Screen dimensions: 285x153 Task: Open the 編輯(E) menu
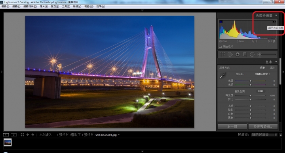[x=16, y=6]
